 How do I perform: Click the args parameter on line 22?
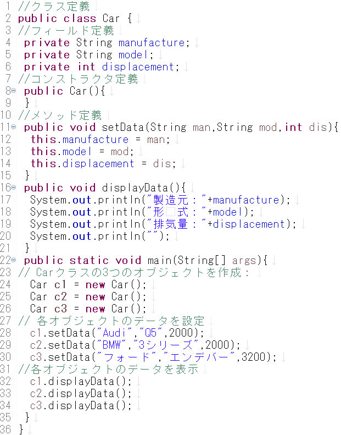click(244, 260)
